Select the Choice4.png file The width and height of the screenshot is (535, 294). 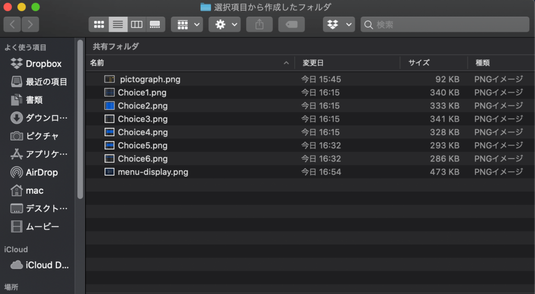click(x=310, y=132)
